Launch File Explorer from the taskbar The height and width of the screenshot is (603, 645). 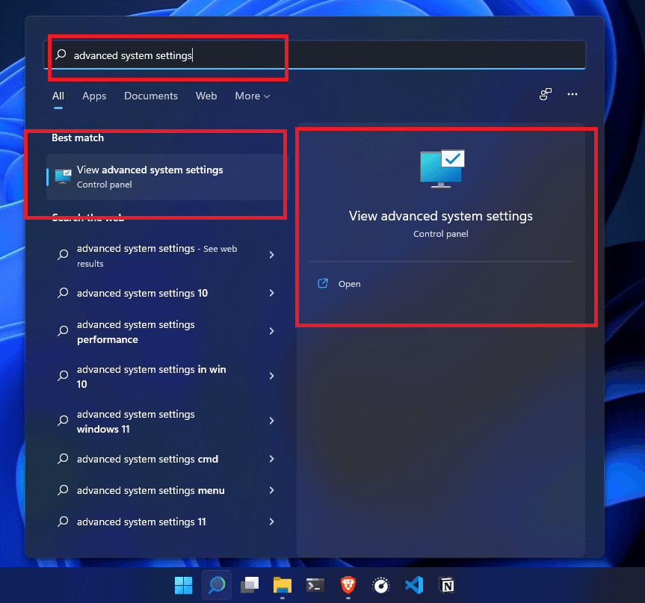283,585
